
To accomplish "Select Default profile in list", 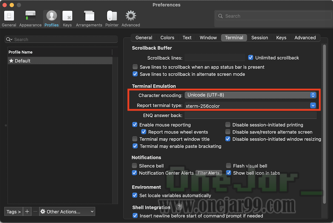I will [60, 61].
